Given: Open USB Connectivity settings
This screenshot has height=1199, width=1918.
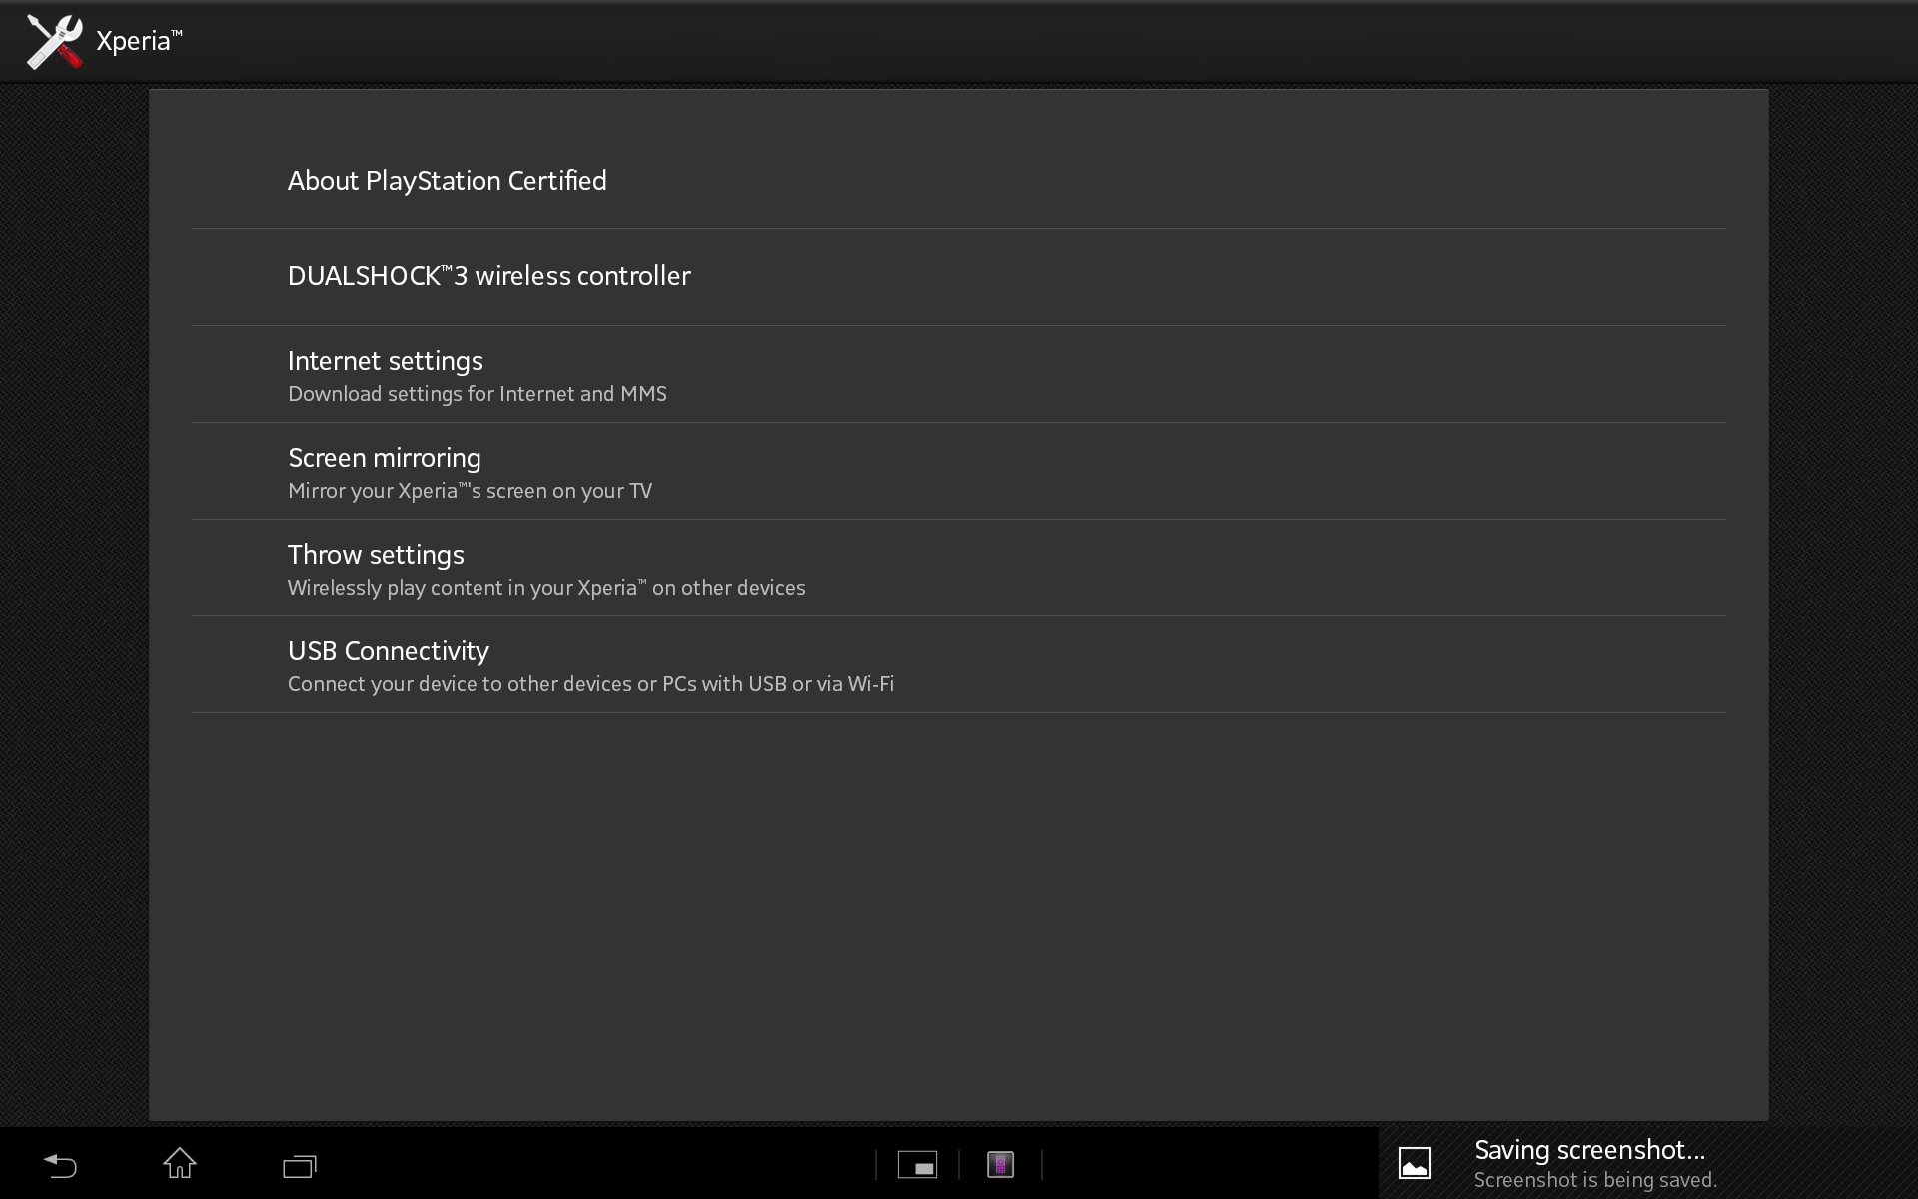Looking at the screenshot, I should click(x=958, y=665).
